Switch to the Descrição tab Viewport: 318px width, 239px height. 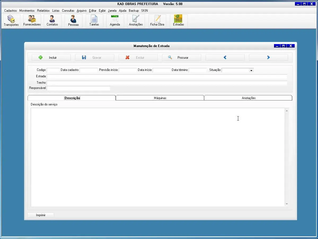coord(72,98)
